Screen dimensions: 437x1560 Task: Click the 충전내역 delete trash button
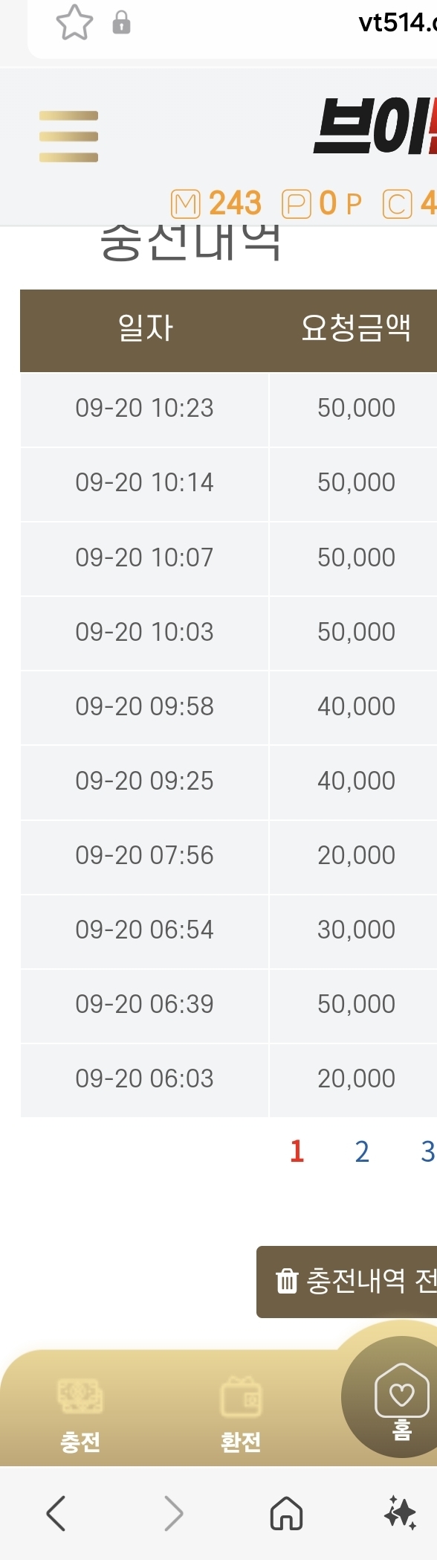(x=347, y=1282)
